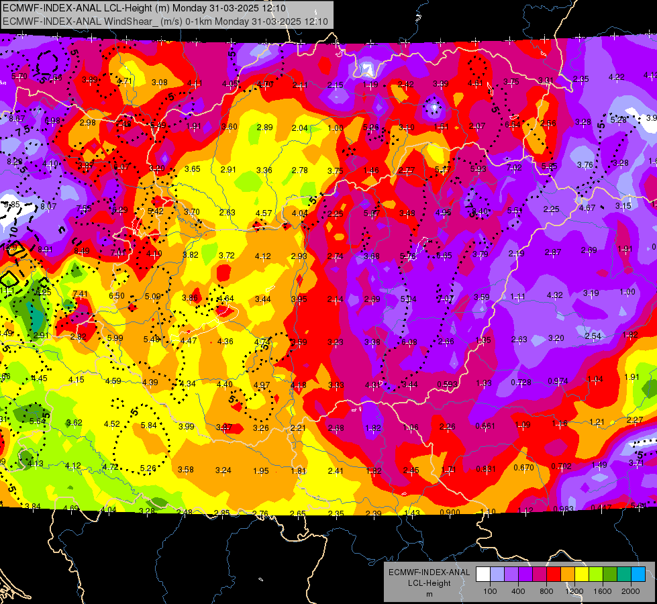Click the wind shear value 3.58
The width and height of the screenshot is (657, 604).
[x=186, y=470]
